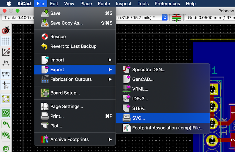Switch units to millimeters
The height and width of the screenshot is (152, 235).
(6, 74)
